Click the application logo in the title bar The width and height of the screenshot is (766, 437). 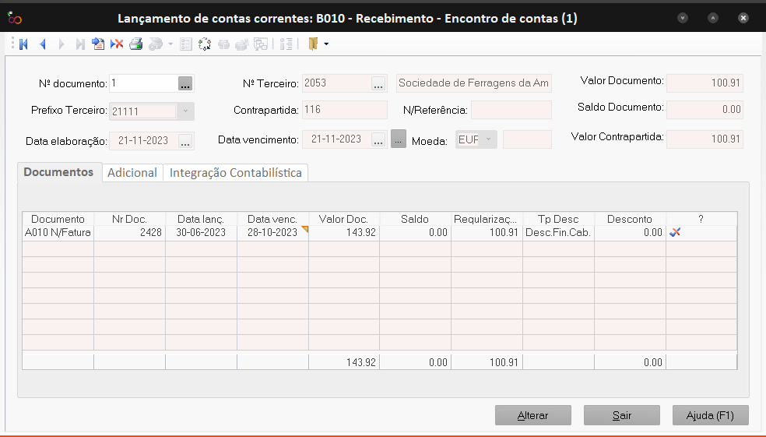pyautogui.click(x=15, y=18)
